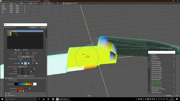
Task: Click the black Weight Color swatch
Action: point(16,84)
